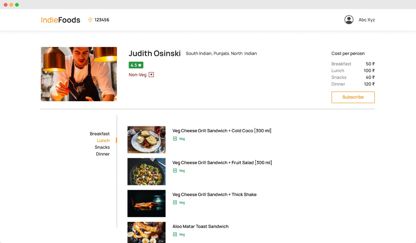This screenshot has height=243, width=416.
Task: Click the Veg Cheese Grill Sandwich salad photo
Action: tap(146, 171)
